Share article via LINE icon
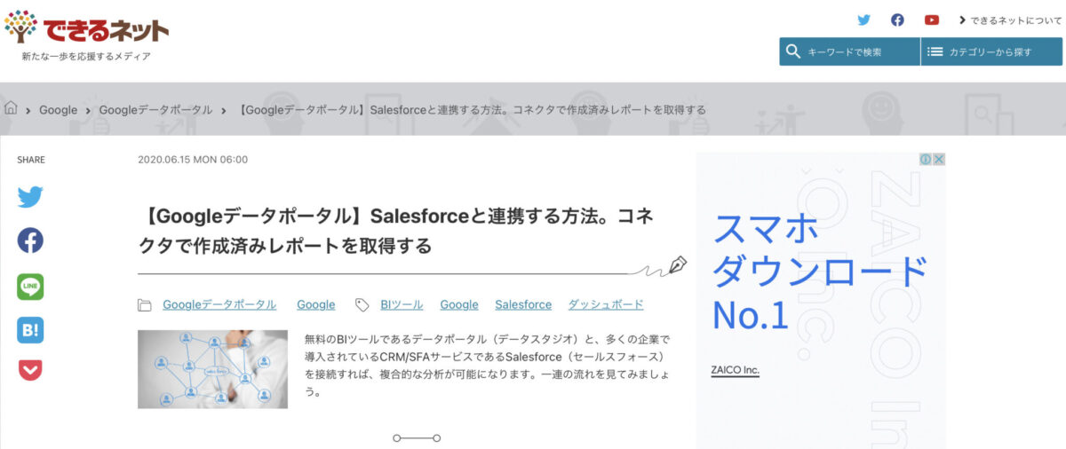The image size is (1066, 449). pyautogui.click(x=30, y=287)
